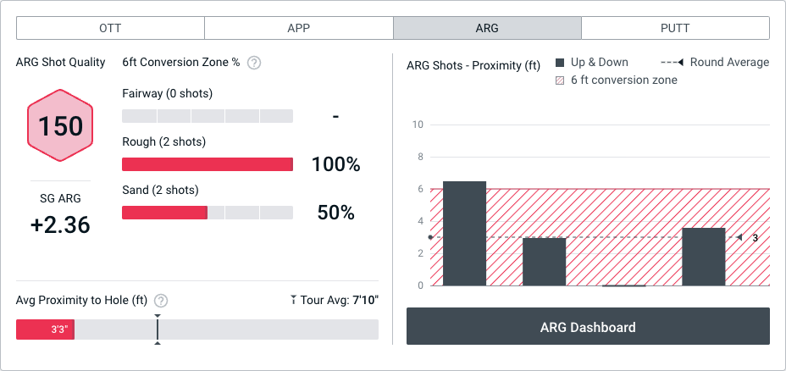Click the Up & Down legend square
Screen dimensions: 786x371
point(560,63)
